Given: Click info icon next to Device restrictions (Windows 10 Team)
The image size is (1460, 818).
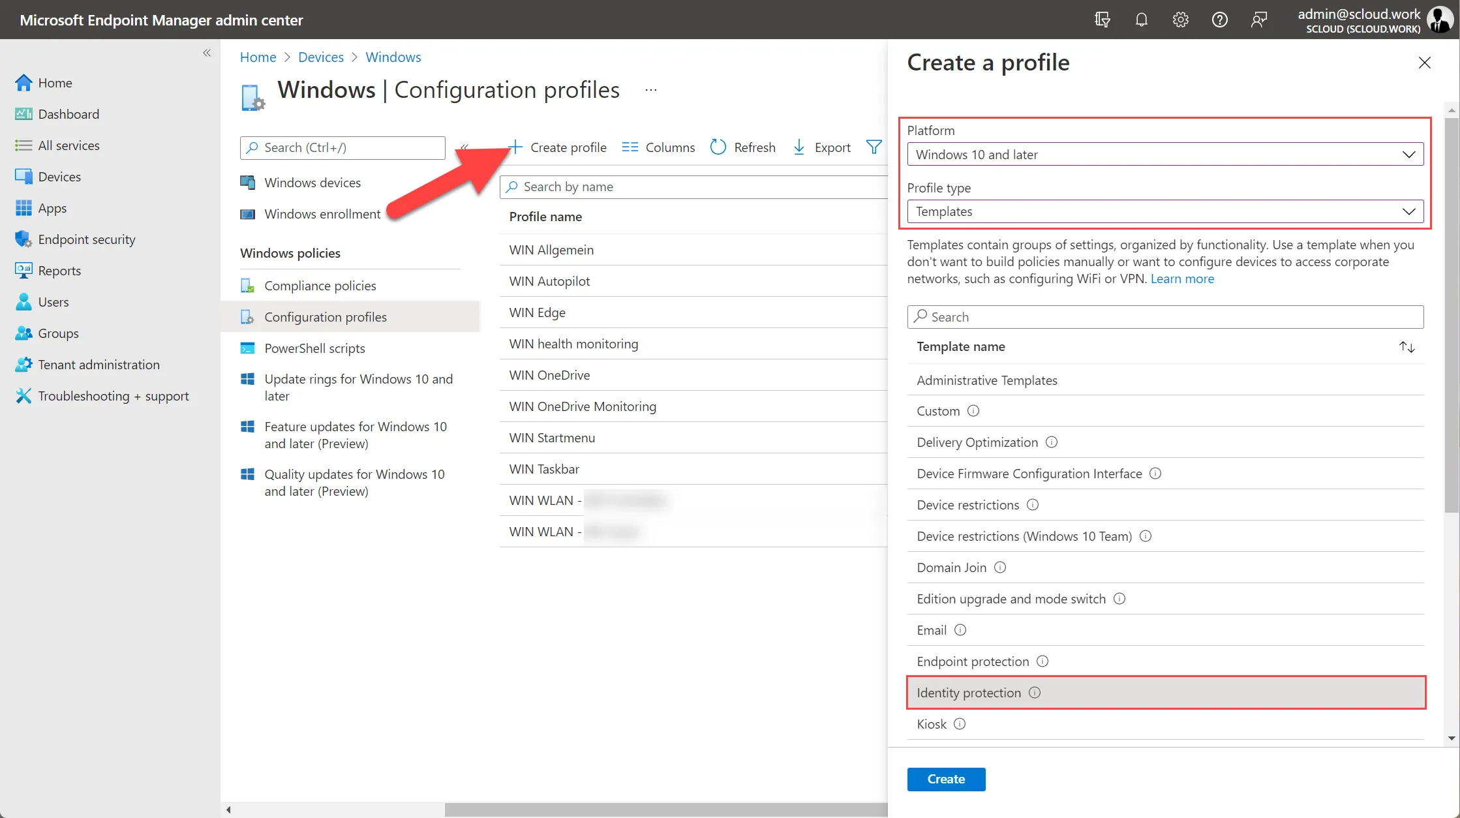Looking at the screenshot, I should coord(1146,536).
